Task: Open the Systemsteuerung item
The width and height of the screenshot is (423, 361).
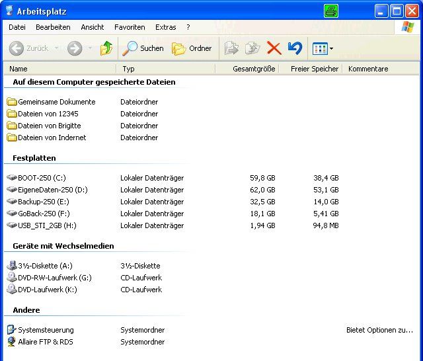Action: (46, 330)
